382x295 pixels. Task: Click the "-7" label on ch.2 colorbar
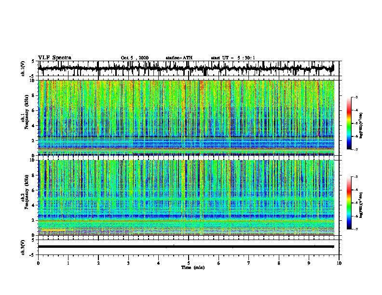click(x=355, y=229)
